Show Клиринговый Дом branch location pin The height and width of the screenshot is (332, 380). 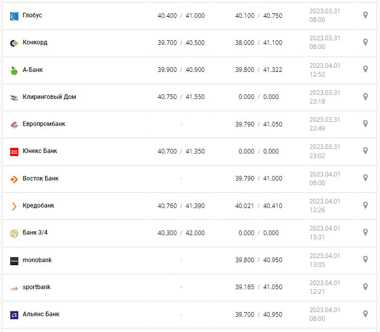(x=365, y=96)
